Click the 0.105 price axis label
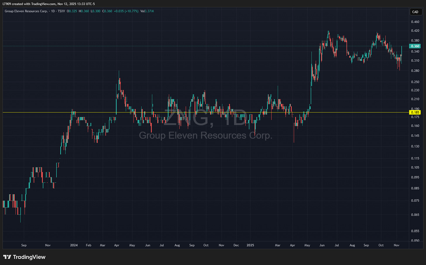This screenshot has width=426, height=265. (415, 167)
